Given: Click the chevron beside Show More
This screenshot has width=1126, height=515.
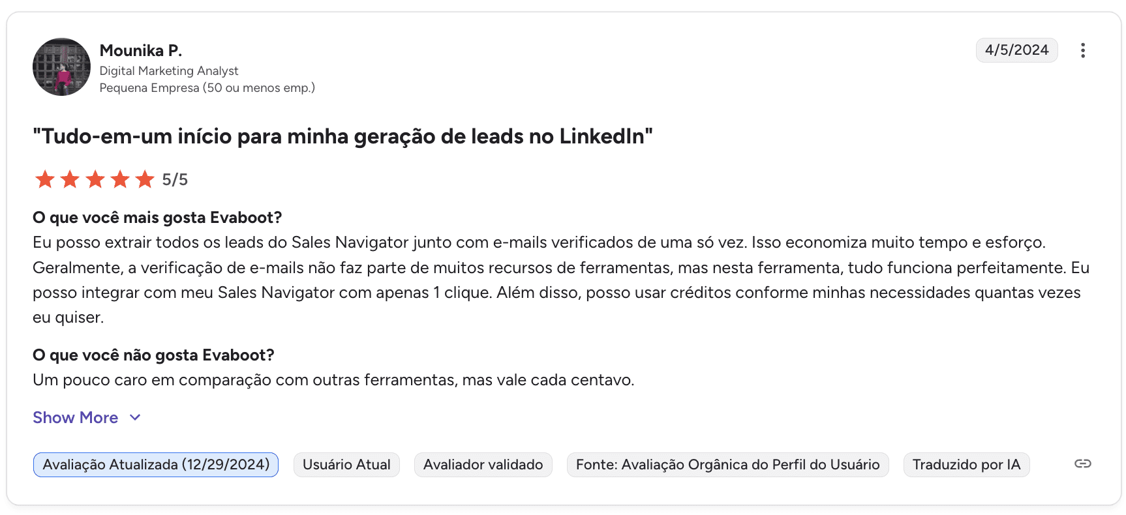Looking at the screenshot, I should point(135,418).
